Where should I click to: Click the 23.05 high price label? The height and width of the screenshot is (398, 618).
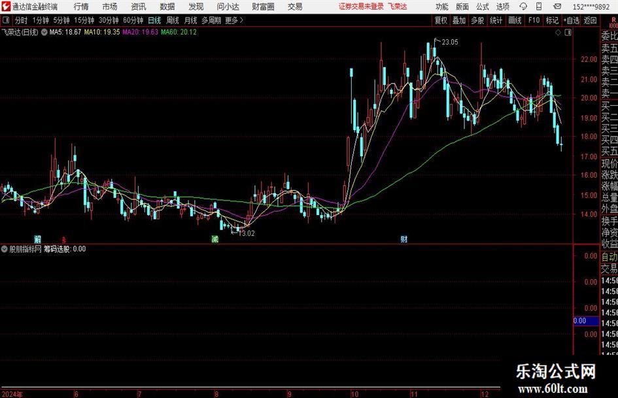click(x=450, y=42)
